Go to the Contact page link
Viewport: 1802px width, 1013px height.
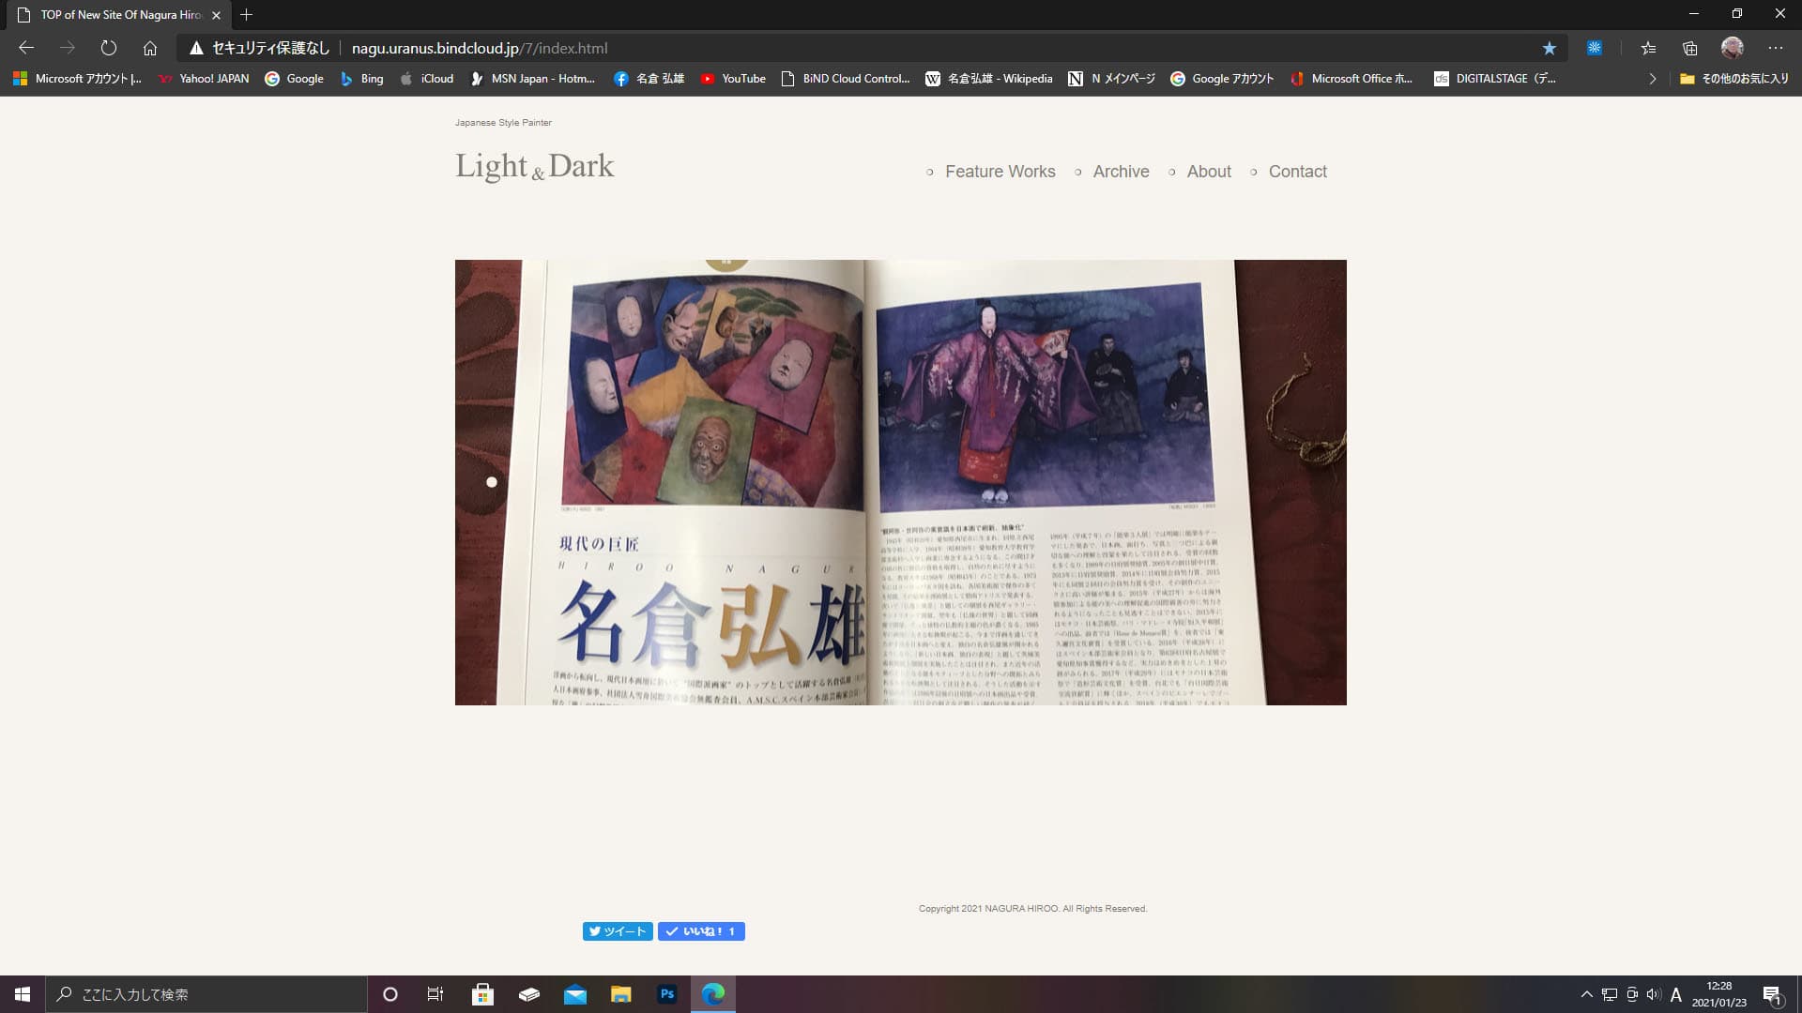pyautogui.click(x=1297, y=172)
